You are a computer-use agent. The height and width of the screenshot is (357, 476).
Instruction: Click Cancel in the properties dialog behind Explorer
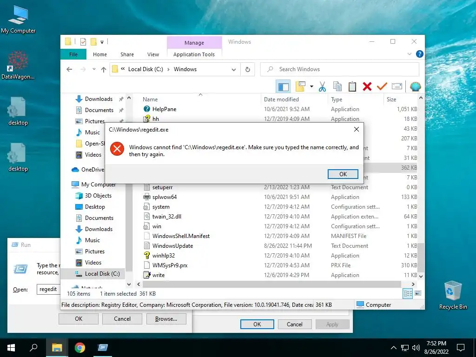click(x=294, y=324)
